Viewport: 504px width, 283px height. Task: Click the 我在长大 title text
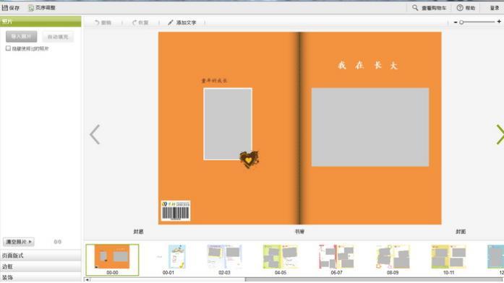(x=368, y=66)
